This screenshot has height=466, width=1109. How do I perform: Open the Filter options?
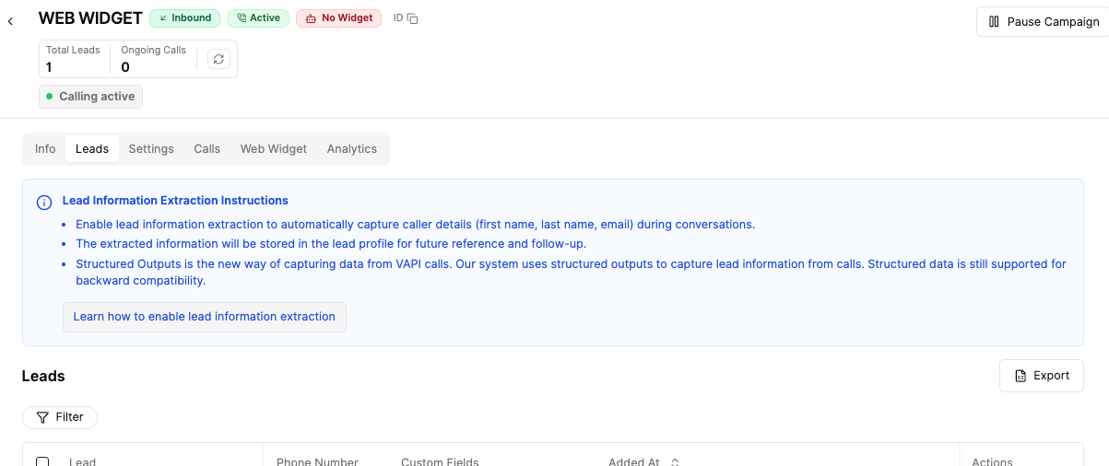click(60, 417)
